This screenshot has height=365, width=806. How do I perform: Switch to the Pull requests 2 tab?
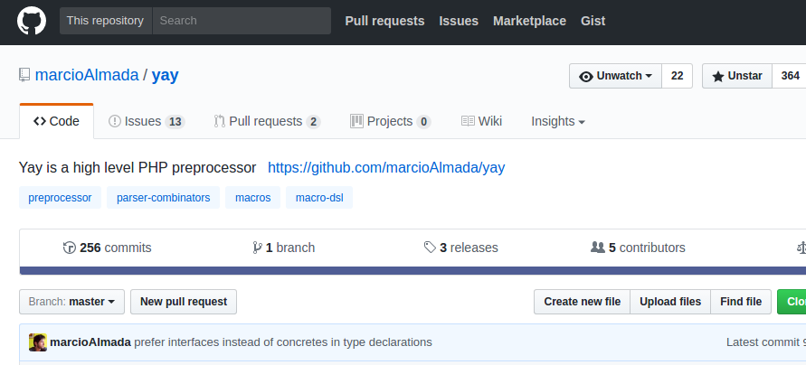(x=267, y=122)
